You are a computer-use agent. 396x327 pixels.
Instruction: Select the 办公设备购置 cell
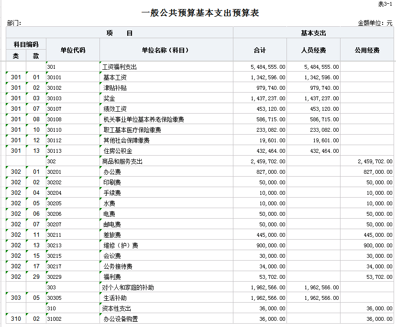coord(166,319)
